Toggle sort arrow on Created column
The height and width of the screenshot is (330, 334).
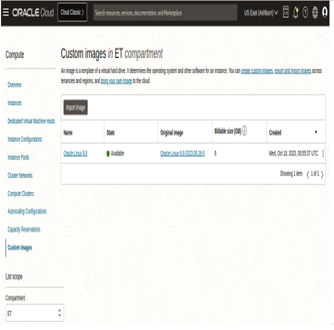(316, 132)
